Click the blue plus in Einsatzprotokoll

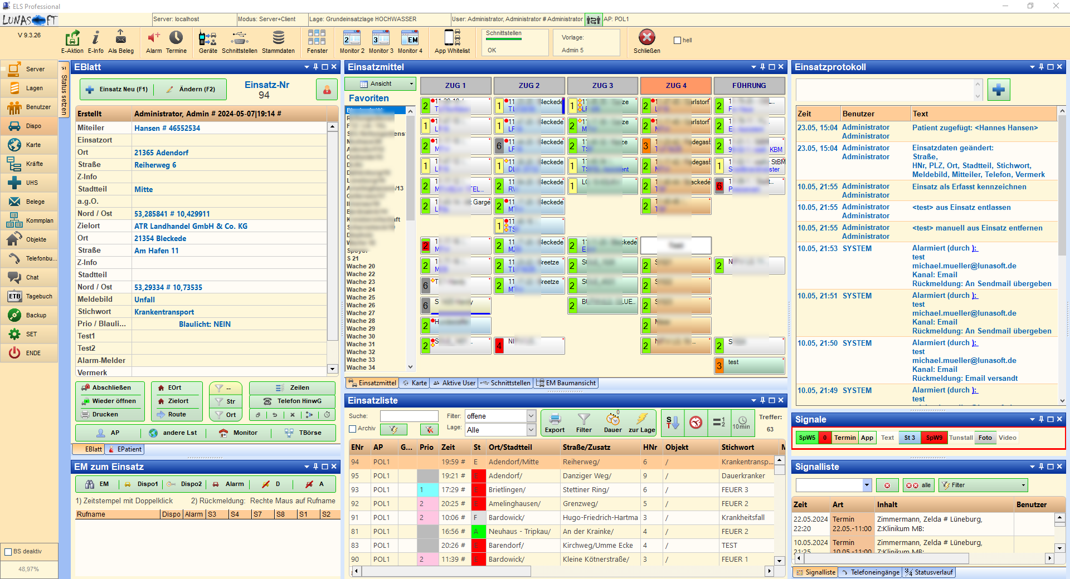(999, 90)
